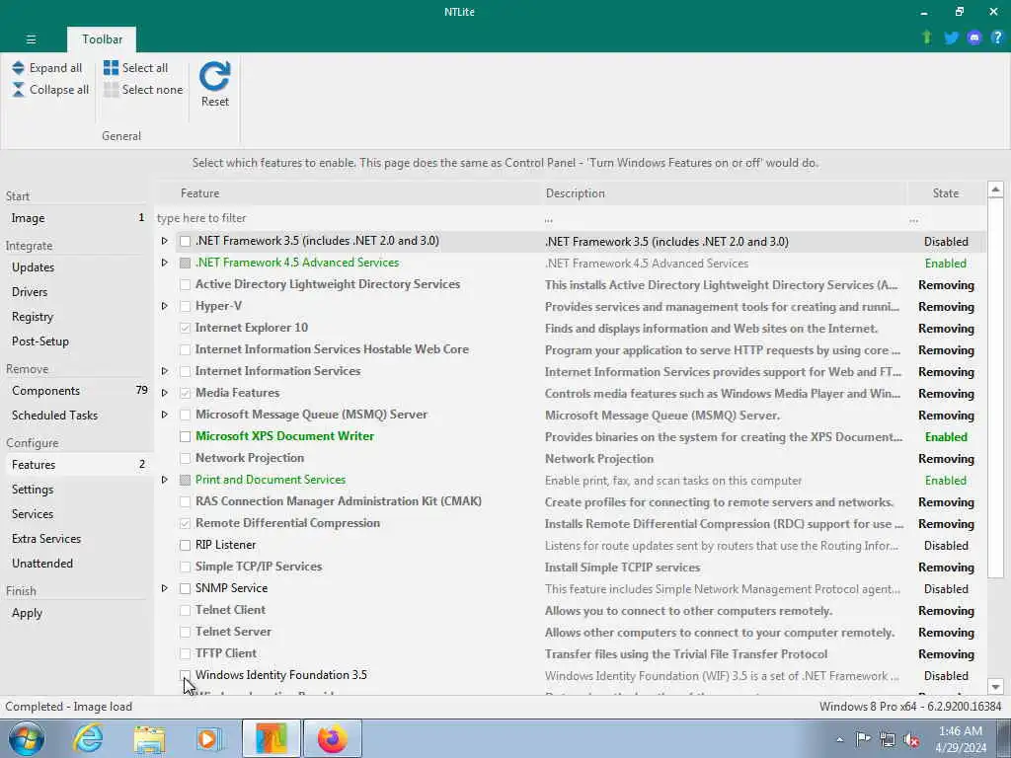
Task: Check .NET Framework 3.5 checkbox
Action: 185,241
